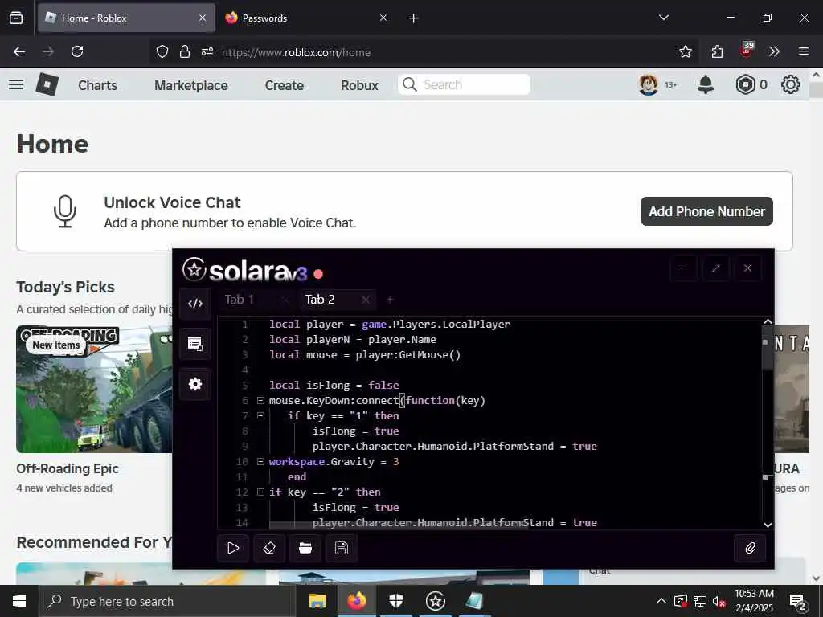Screen dimensions: 823x617
Task: Click the Roblox Search input field
Action: point(464,84)
